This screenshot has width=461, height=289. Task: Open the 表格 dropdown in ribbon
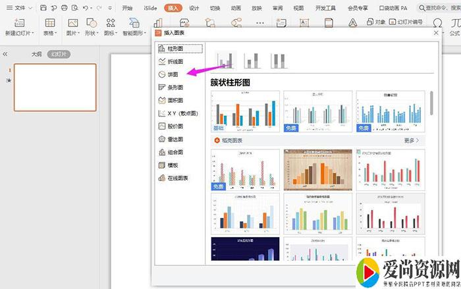(x=51, y=33)
